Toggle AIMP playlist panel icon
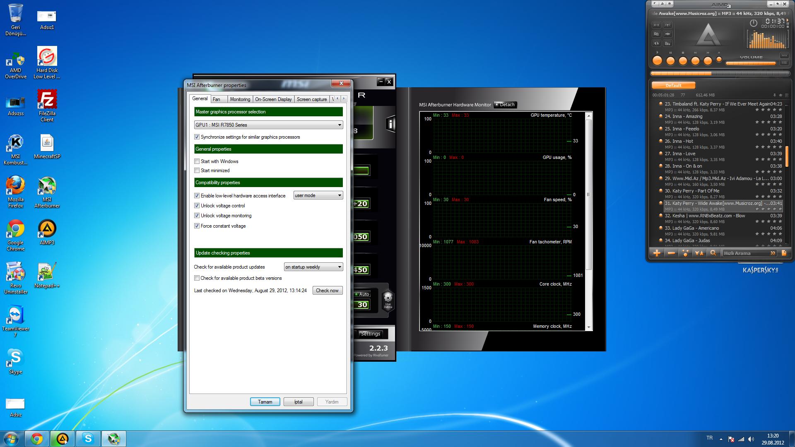Viewport: 795px width, 447px height. (784, 62)
